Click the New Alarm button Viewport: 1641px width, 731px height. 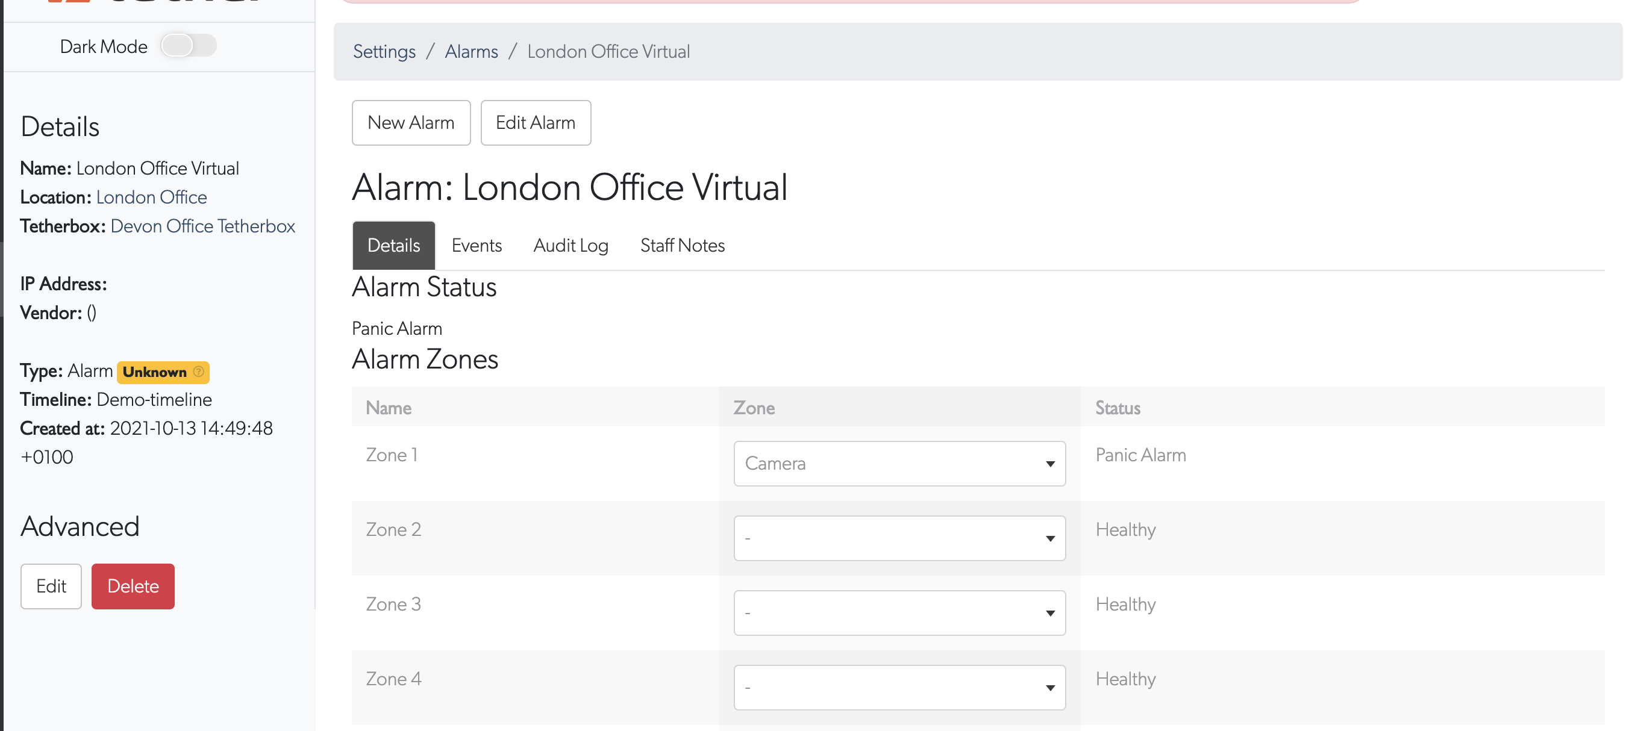[x=411, y=122]
